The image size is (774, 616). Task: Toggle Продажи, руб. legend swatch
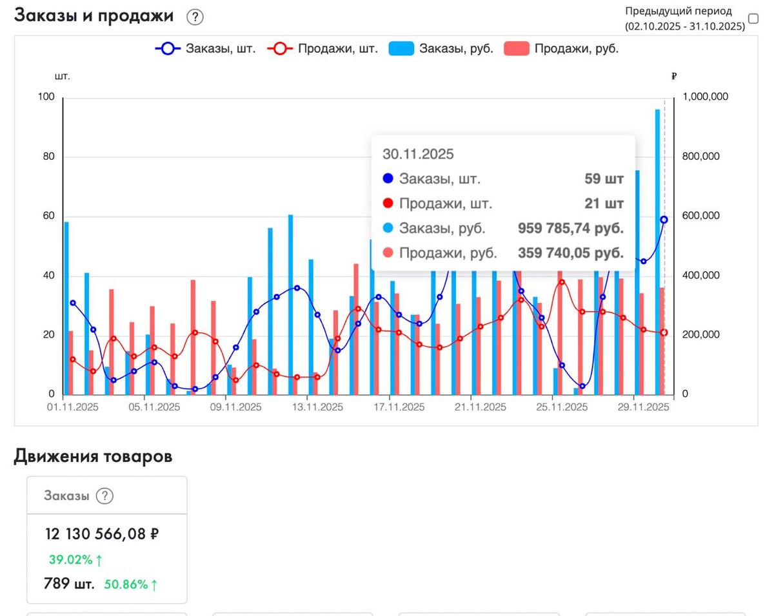(x=516, y=48)
